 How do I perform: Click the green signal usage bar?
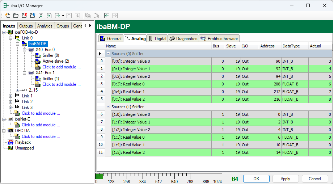[x=99, y=176]
